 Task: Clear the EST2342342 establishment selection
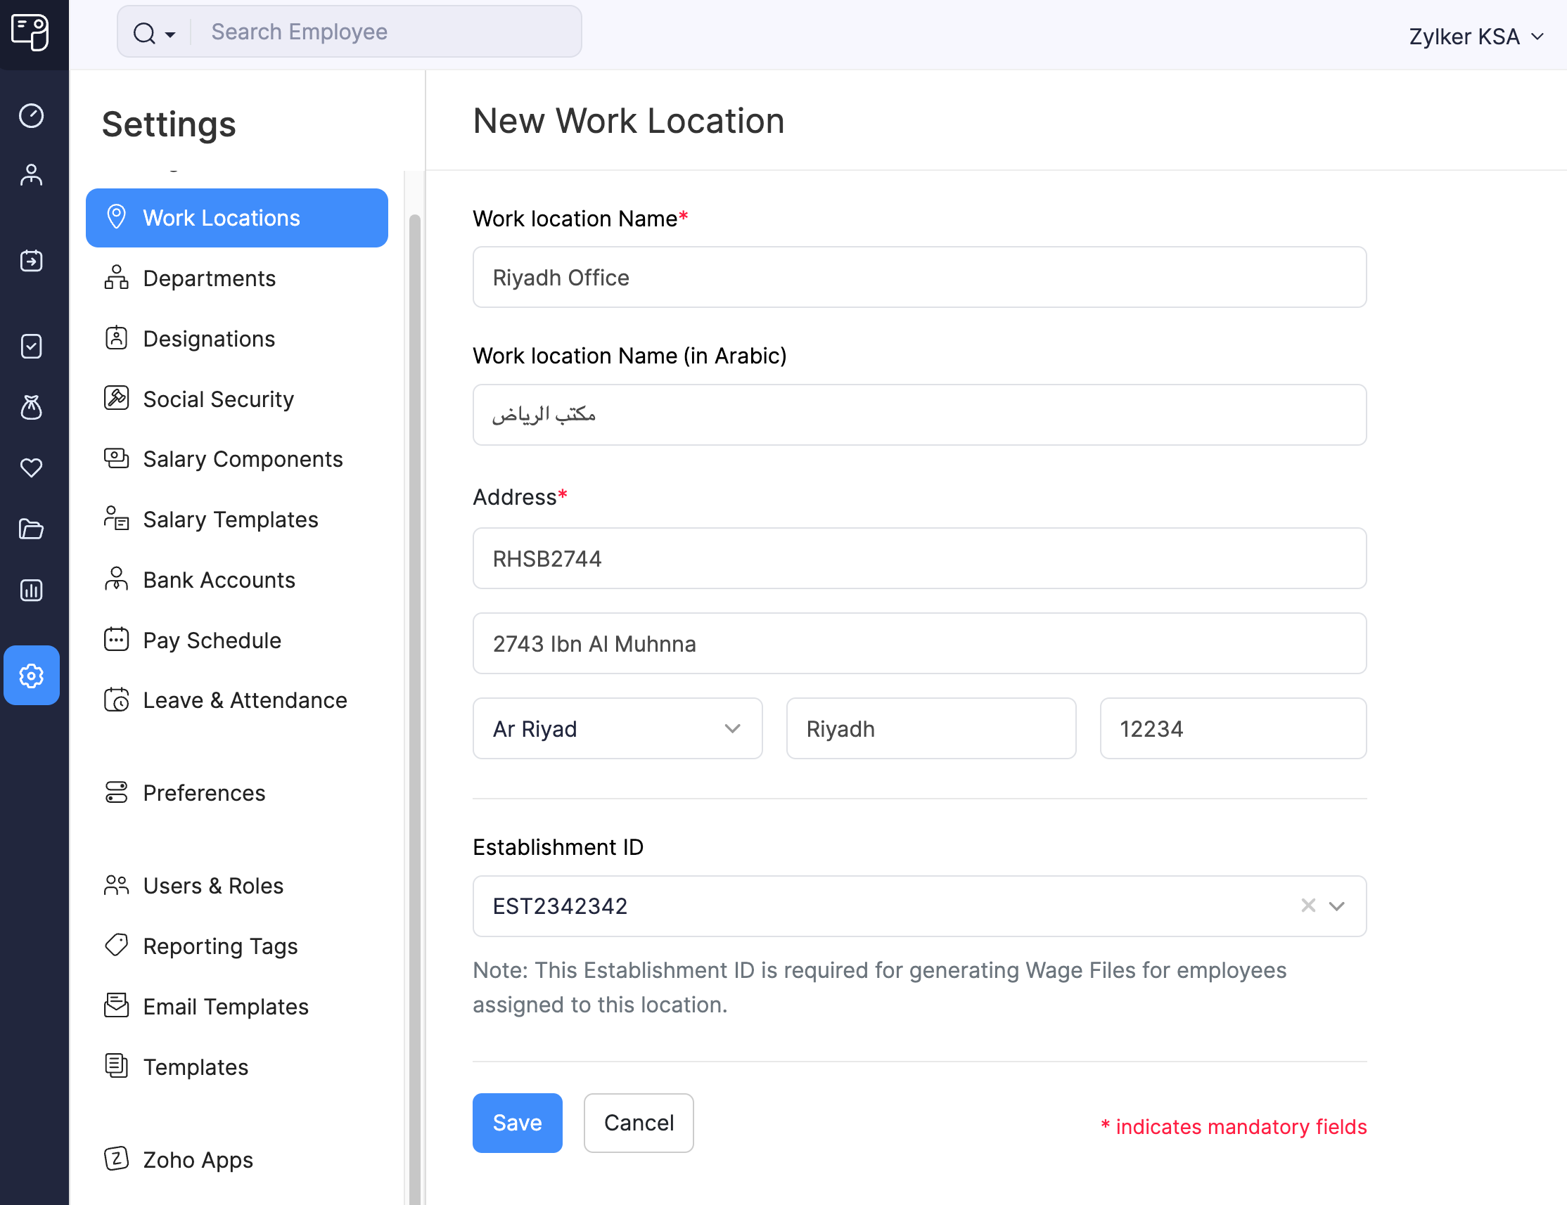[x=1307, y=906]
